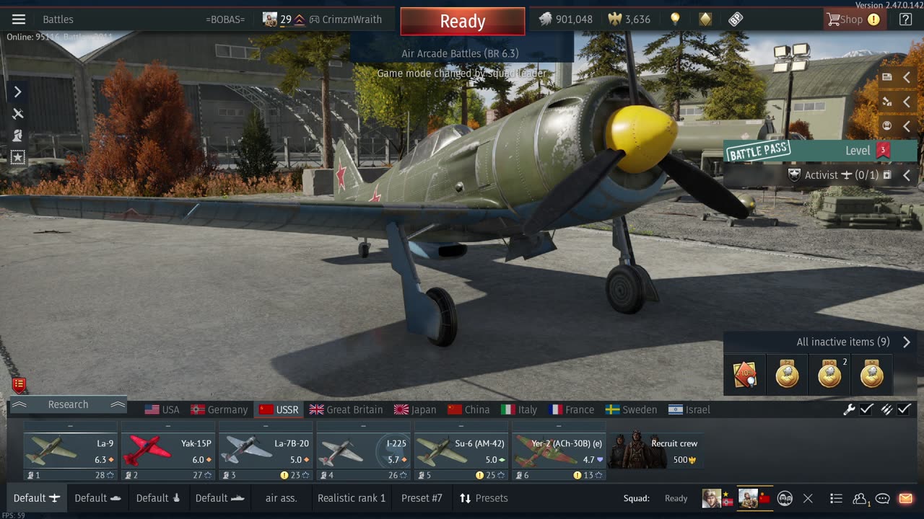The image size is (924, 519).
Task: Click the =BOBAS= squadron tag
Action: 225,19
